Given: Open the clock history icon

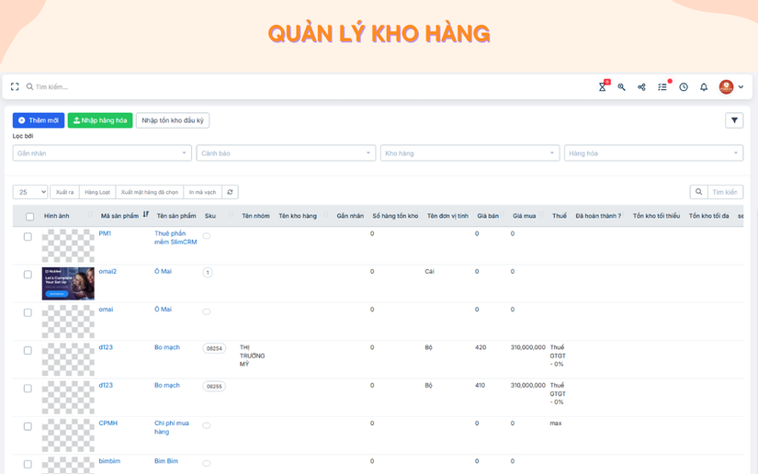Looking at the screenshot, I should [684, 87].
